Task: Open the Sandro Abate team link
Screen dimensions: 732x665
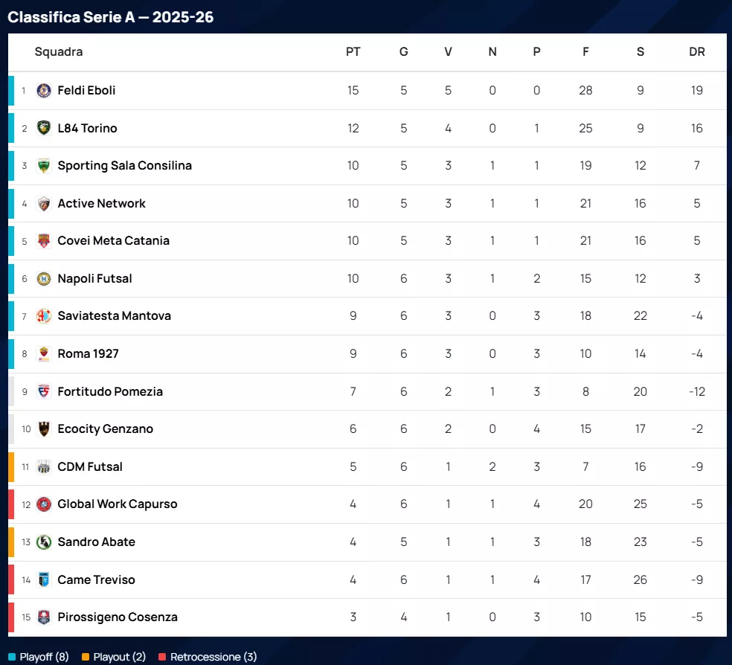Action: pyautogui.click(x=96, y=542)
